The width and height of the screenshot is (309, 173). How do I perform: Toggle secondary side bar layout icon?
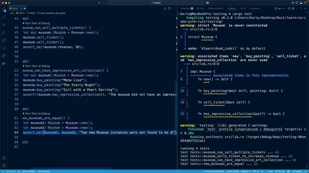[x=305, y=3]
